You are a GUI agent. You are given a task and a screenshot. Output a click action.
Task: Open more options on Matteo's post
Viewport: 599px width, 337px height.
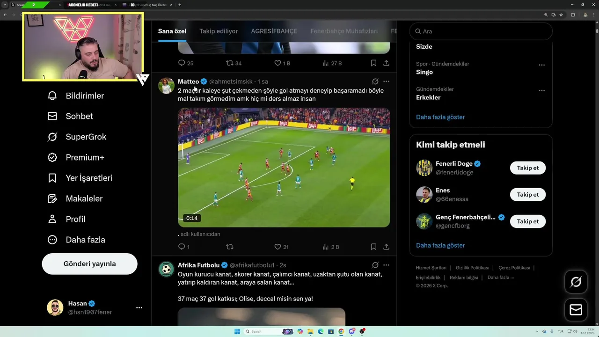pos(386,81)
